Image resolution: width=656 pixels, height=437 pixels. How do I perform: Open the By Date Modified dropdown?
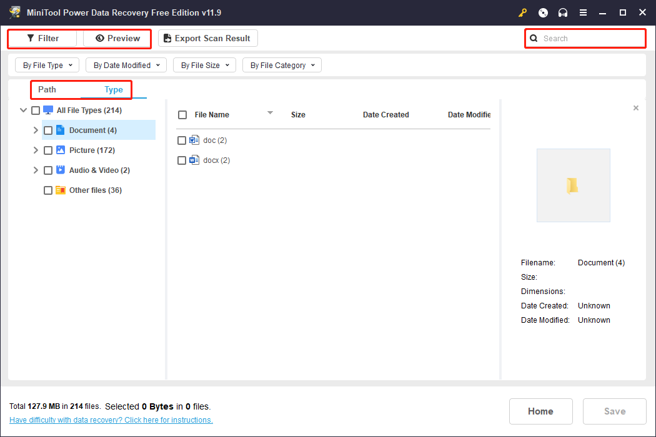[126, 65]
